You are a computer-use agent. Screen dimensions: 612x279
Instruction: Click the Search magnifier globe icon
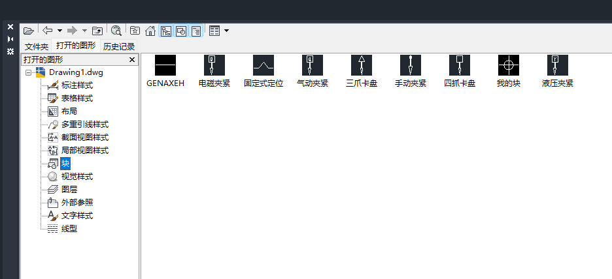[x=116, y=31]
